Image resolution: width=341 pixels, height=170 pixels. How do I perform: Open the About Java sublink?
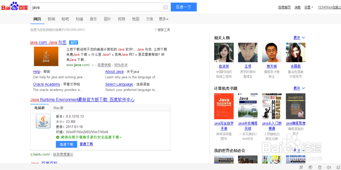pyautogui.click(x=114, y=71)
